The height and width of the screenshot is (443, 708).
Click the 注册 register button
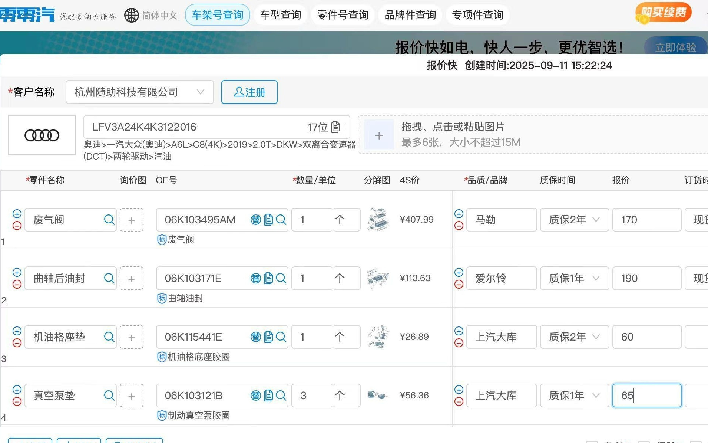249,92
